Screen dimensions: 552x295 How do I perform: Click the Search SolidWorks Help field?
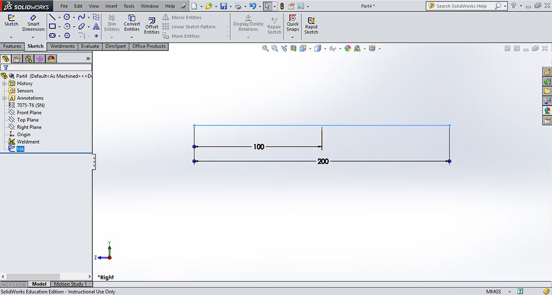(465, 6)
